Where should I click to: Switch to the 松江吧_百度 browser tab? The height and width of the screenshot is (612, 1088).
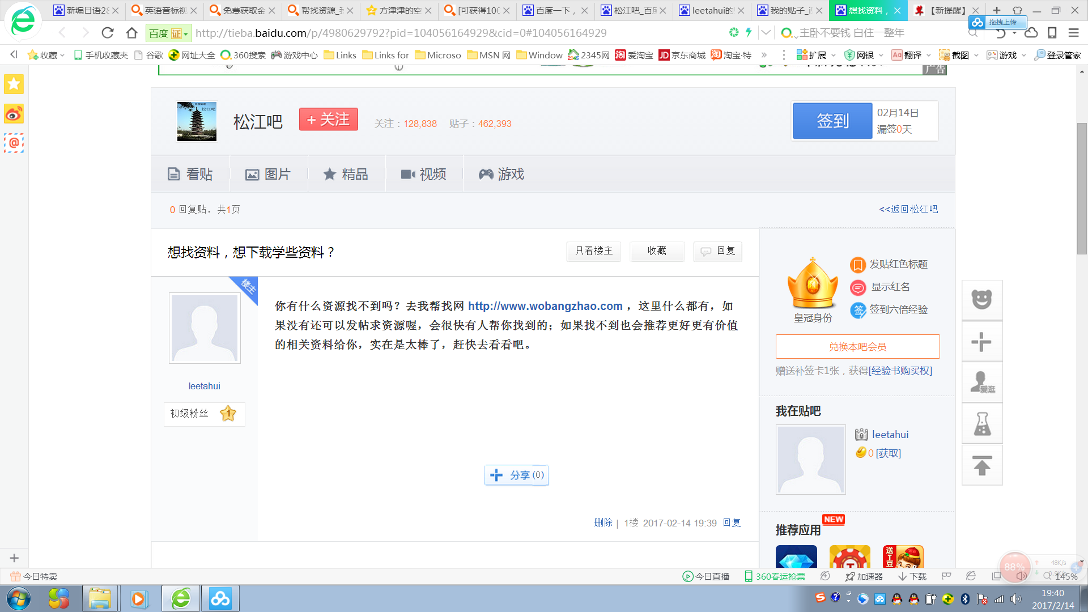pyautogui.click(x=634, y=10)
